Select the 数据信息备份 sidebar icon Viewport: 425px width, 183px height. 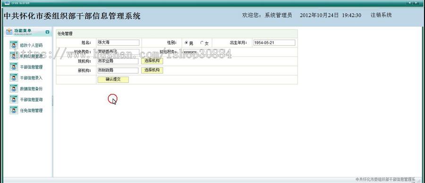coord(14,88)
